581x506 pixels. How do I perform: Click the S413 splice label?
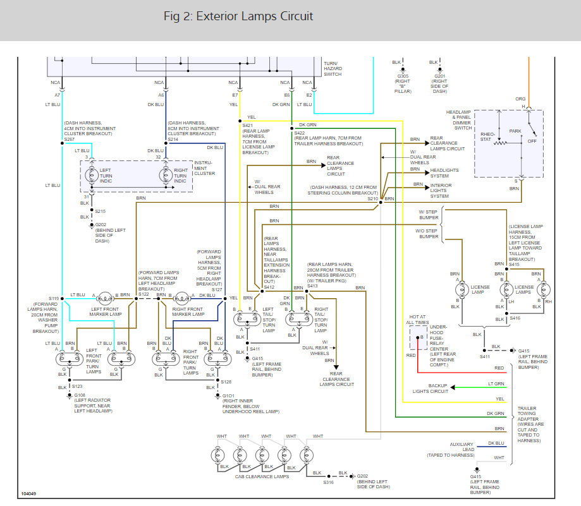312,286
